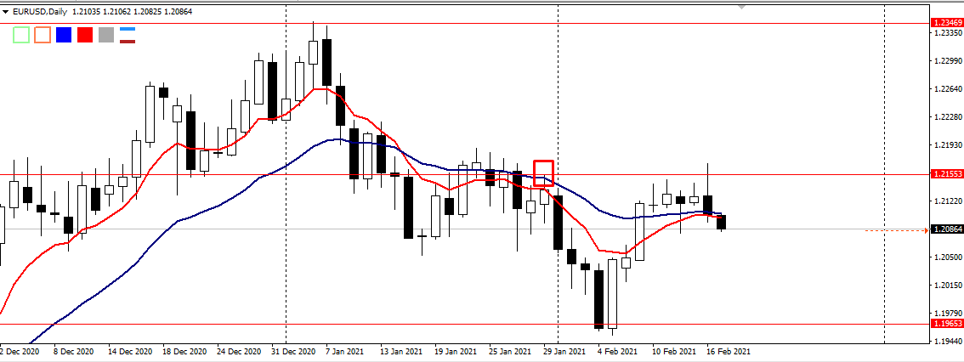
Task: Click the orange outlined square button
Action: coord(43,35)
